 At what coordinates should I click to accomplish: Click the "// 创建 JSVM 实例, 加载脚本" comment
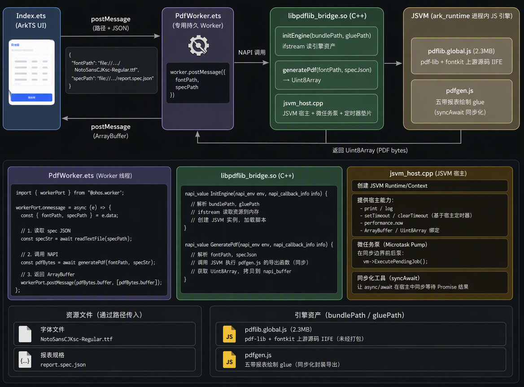pyautogui.click(x=228, y=220)
